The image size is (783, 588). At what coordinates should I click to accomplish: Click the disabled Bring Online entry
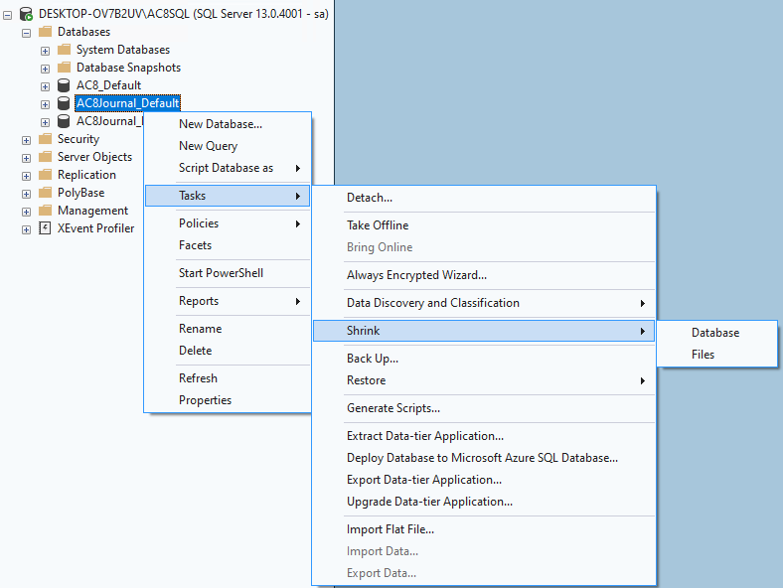pyautogui.click(x=483, y=247)
